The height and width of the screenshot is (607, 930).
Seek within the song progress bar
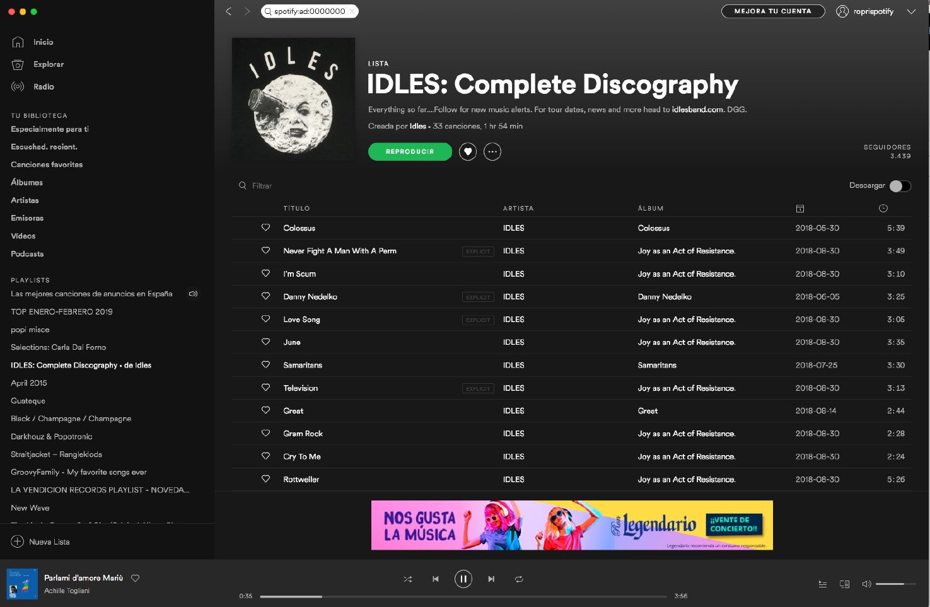tap(463, 596)
